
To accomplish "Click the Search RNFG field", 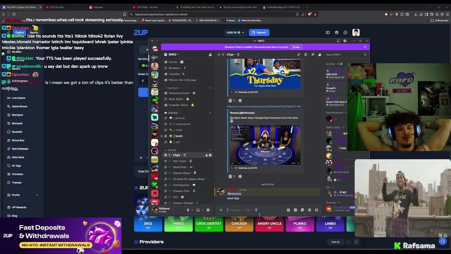I will point(346,54).
